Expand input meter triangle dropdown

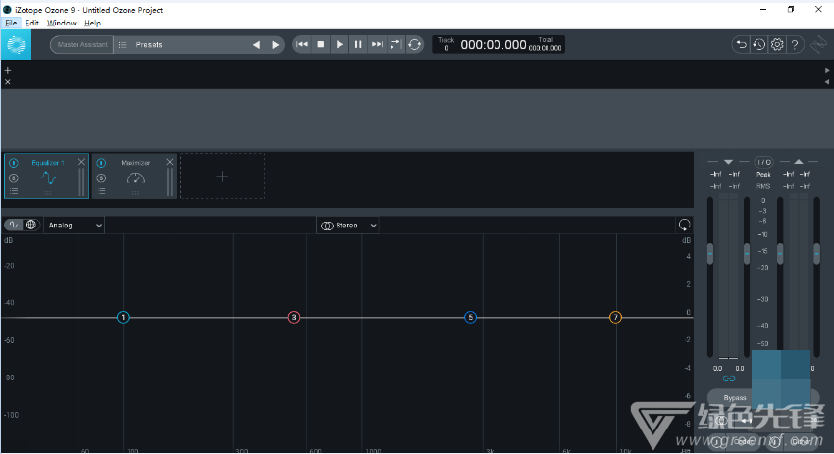[728, 162]
